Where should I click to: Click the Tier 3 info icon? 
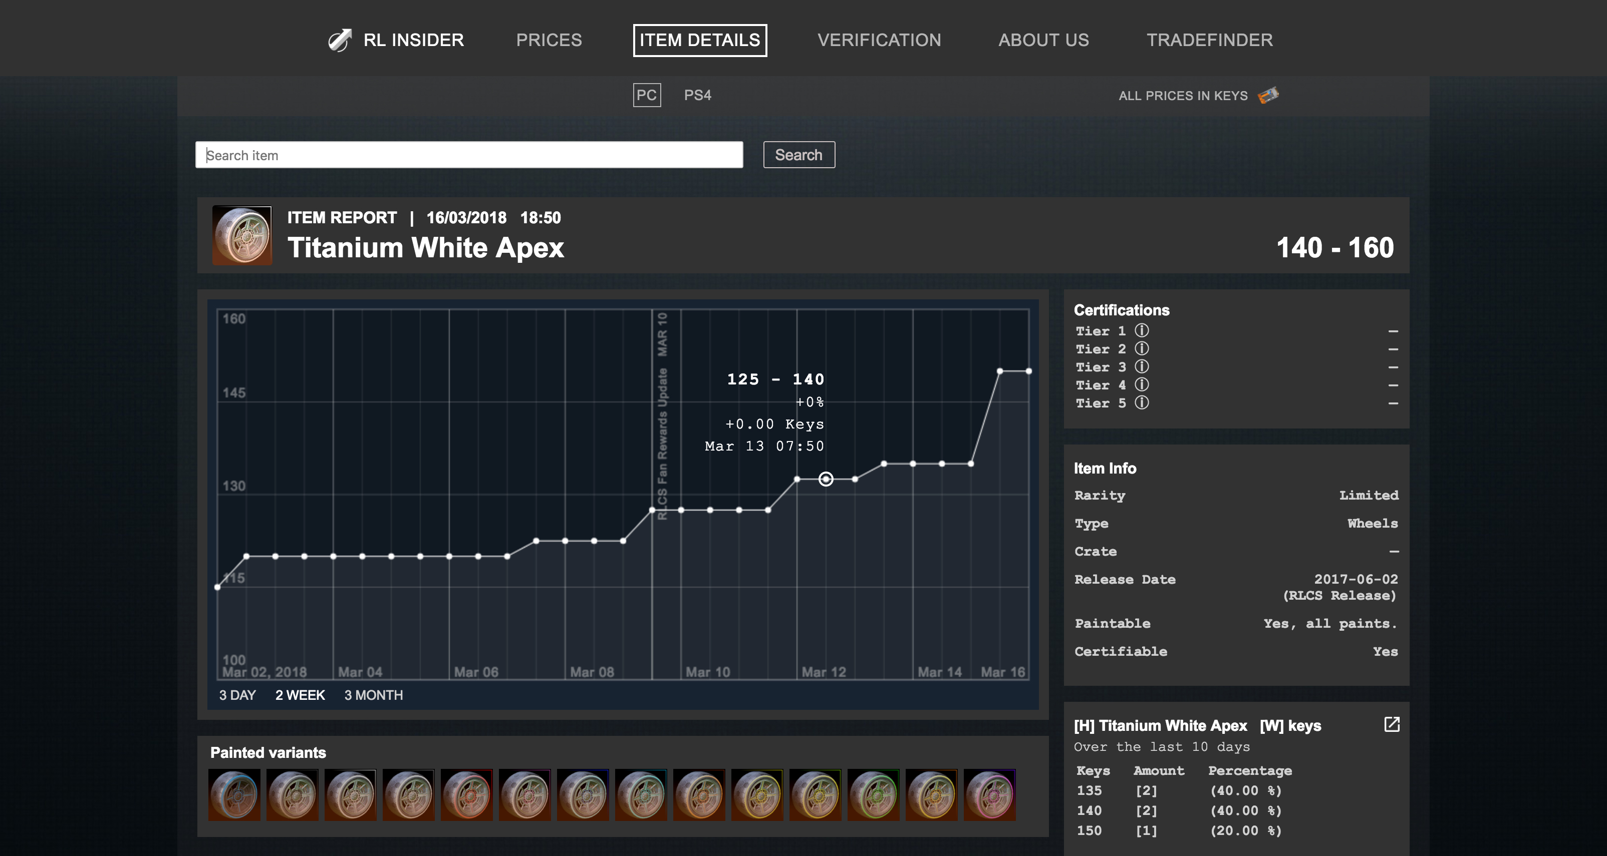(x=1141, y=366)
